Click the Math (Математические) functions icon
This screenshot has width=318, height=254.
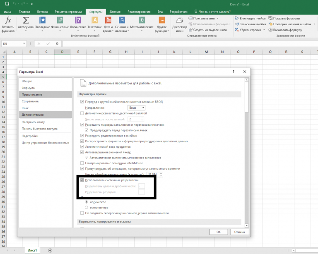point(142,21)
